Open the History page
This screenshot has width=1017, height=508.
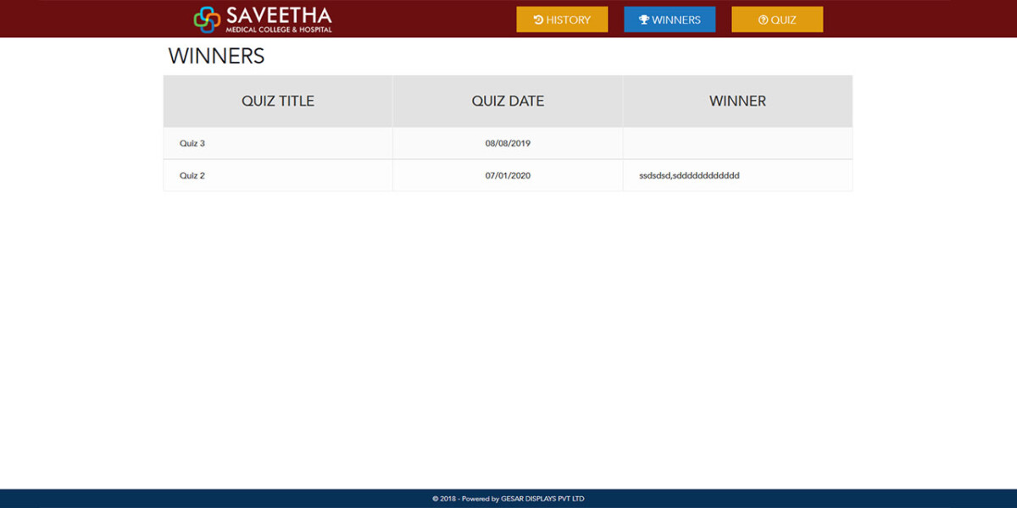click(562, 19)
